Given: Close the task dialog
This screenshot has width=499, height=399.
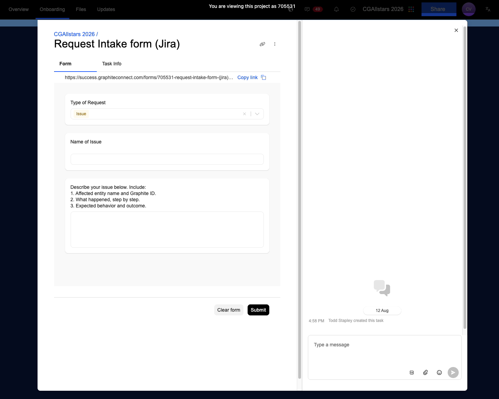Looking at the screenshot, I should [x=456, y=30].
